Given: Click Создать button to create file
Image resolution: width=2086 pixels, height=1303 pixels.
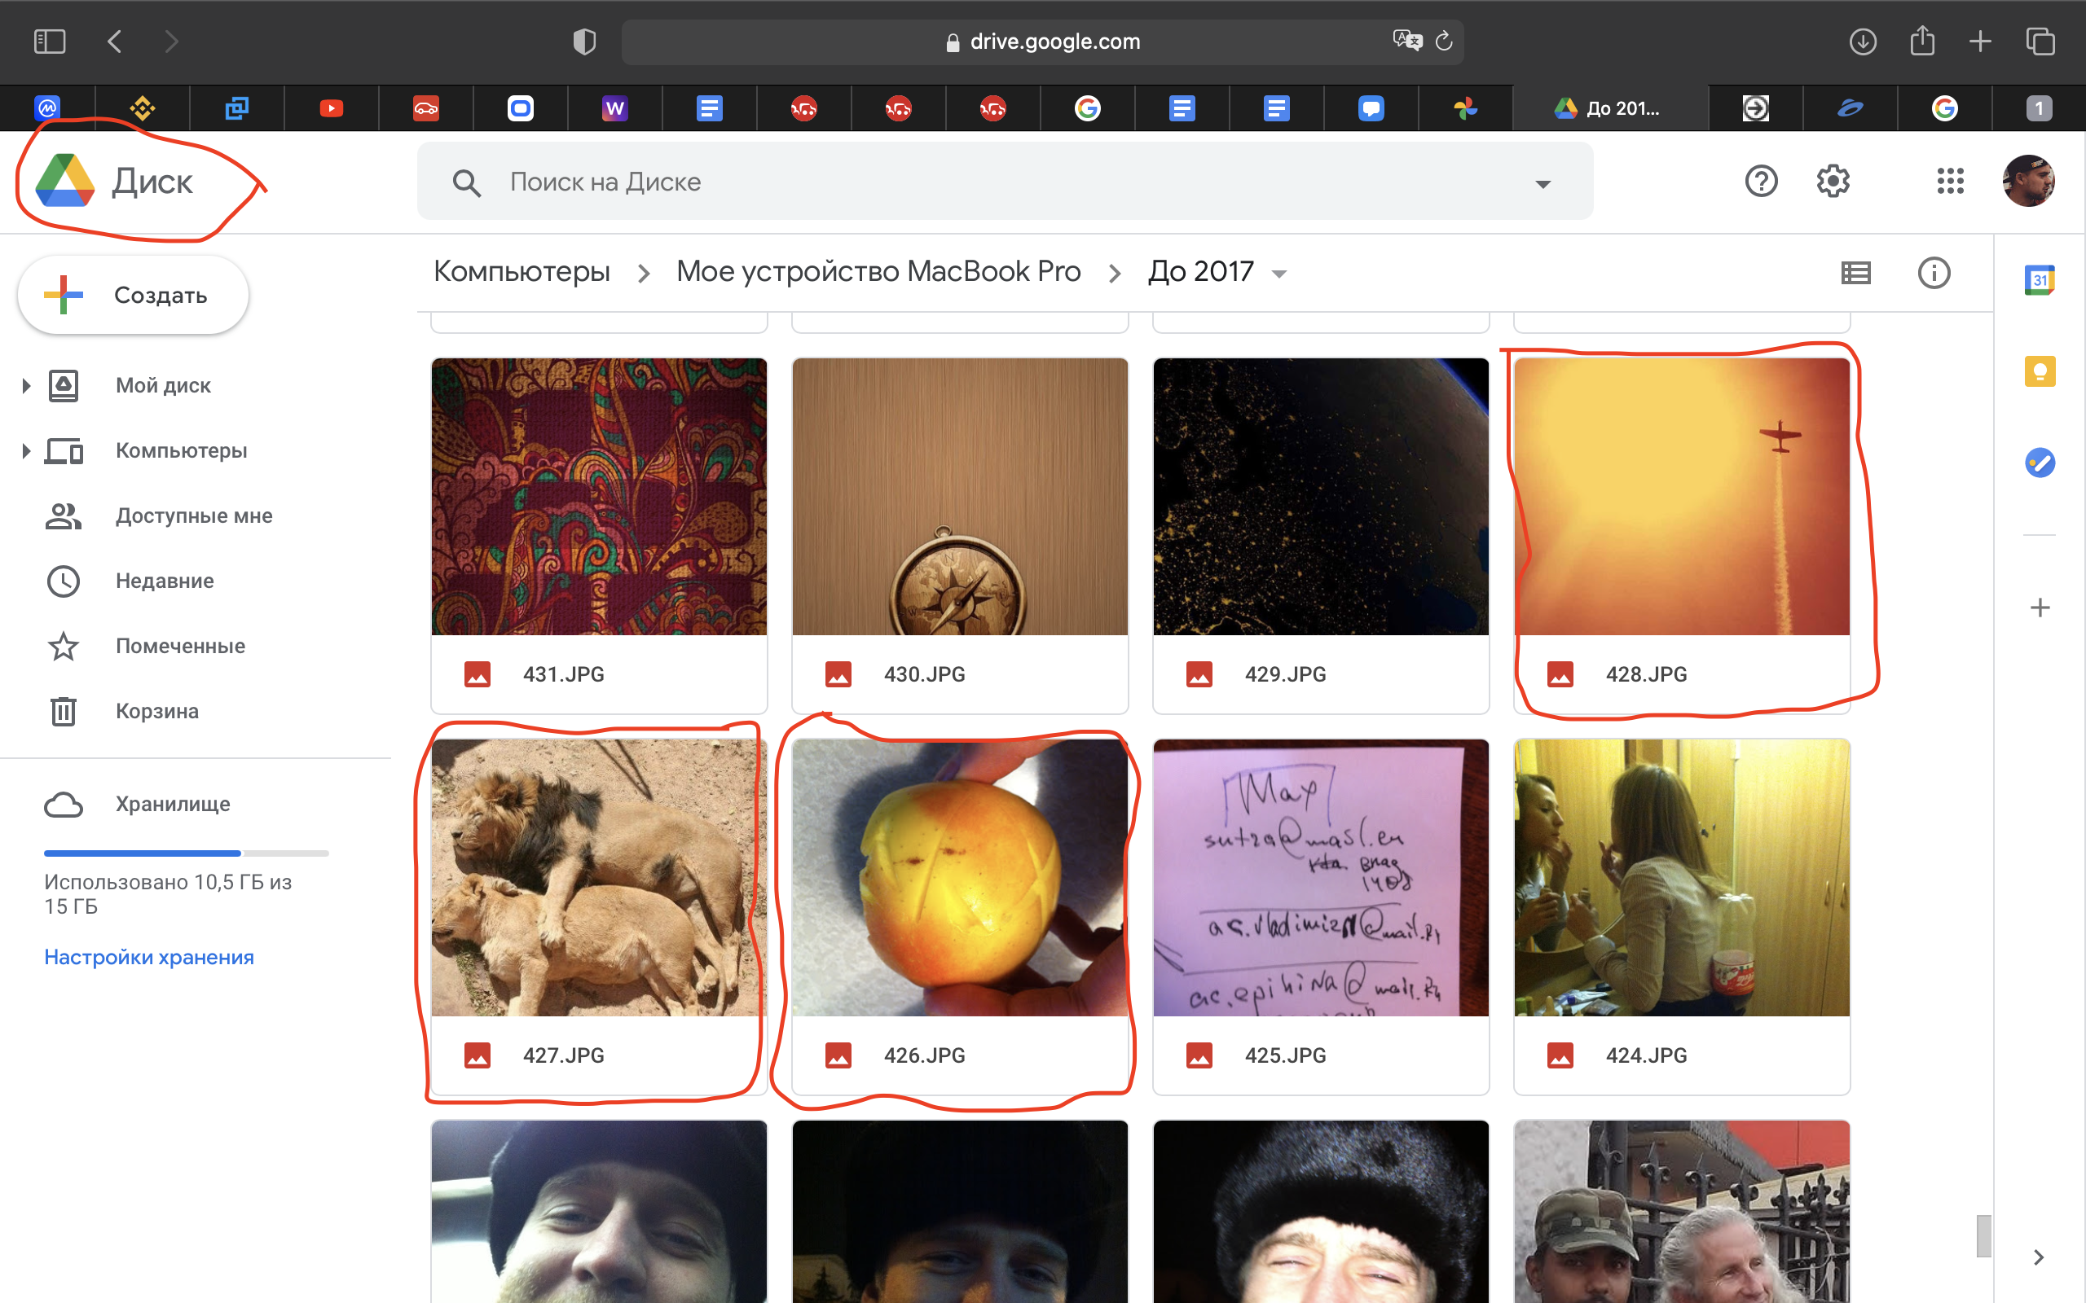Looking at the screenshot, I should [134, 294].
